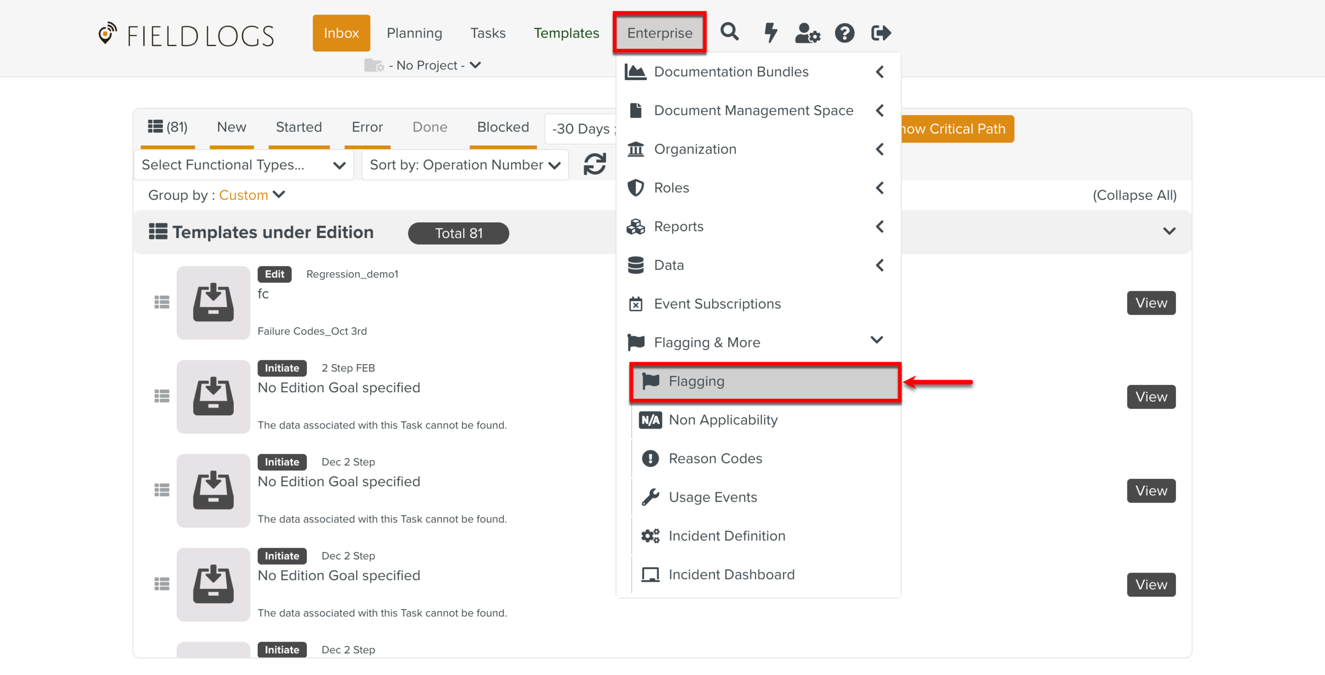The image size is (1325, 675).
Task: Click the refresh list icon
Action: 595,164
